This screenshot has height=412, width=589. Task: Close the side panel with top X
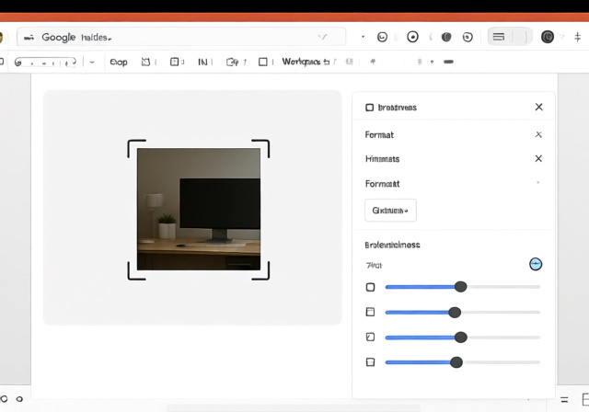pyautogui.click(x=538, y=107)
